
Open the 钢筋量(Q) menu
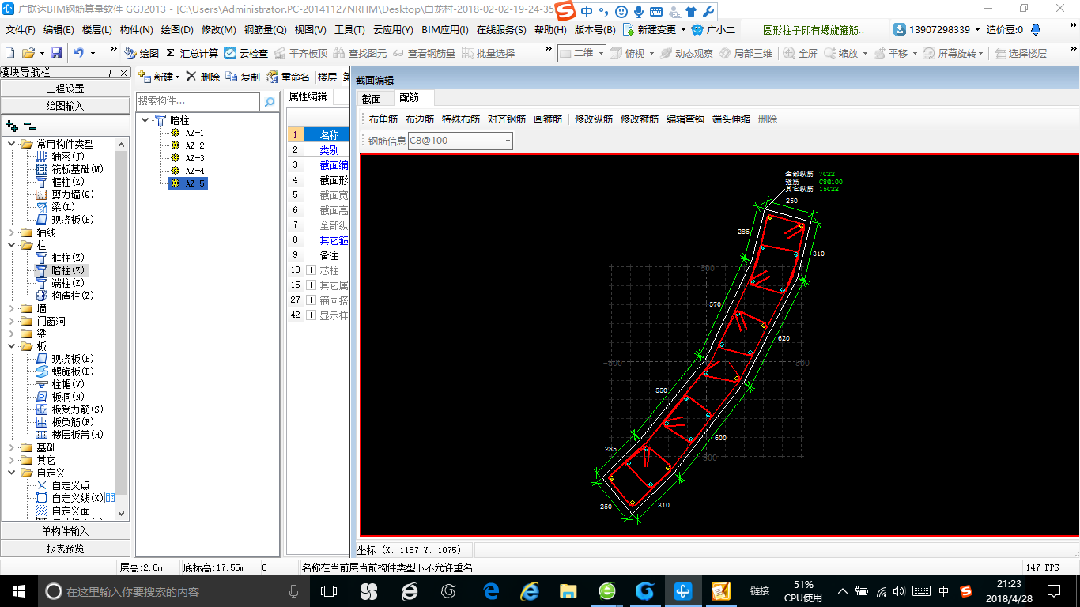pyautogui.click(x=265, y=29)
